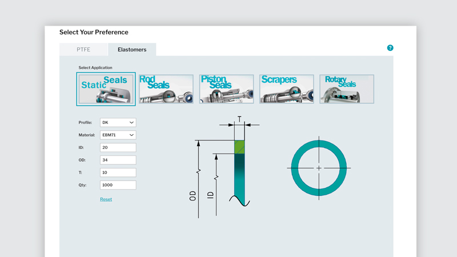The image size is (457, 257).
Task: Pick the Piston Seals application image
Action: [226, 89]
